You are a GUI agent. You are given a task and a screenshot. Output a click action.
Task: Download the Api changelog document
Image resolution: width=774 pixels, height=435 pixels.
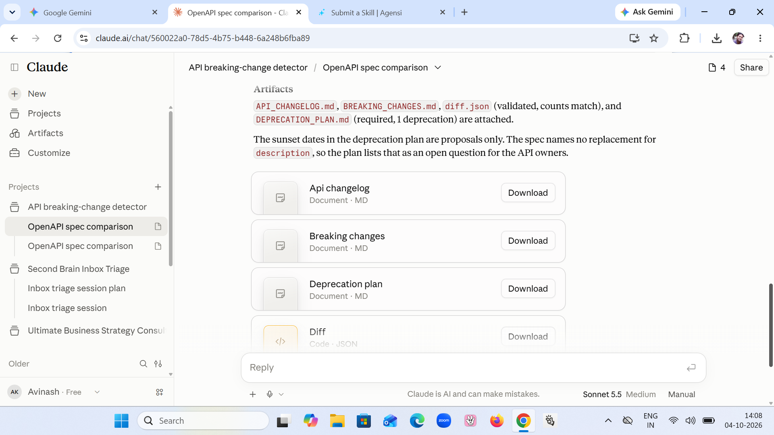click(528, 193)
